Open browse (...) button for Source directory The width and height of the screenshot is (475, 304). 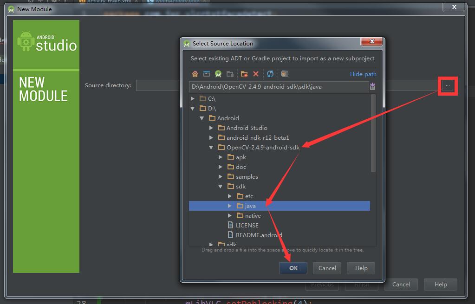click(x=448, y=86)
